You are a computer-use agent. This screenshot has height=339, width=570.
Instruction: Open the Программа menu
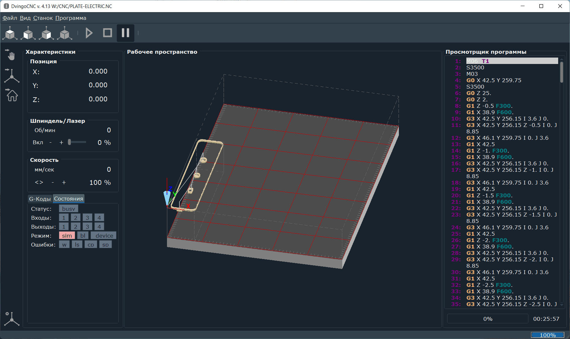coord(71,18)
